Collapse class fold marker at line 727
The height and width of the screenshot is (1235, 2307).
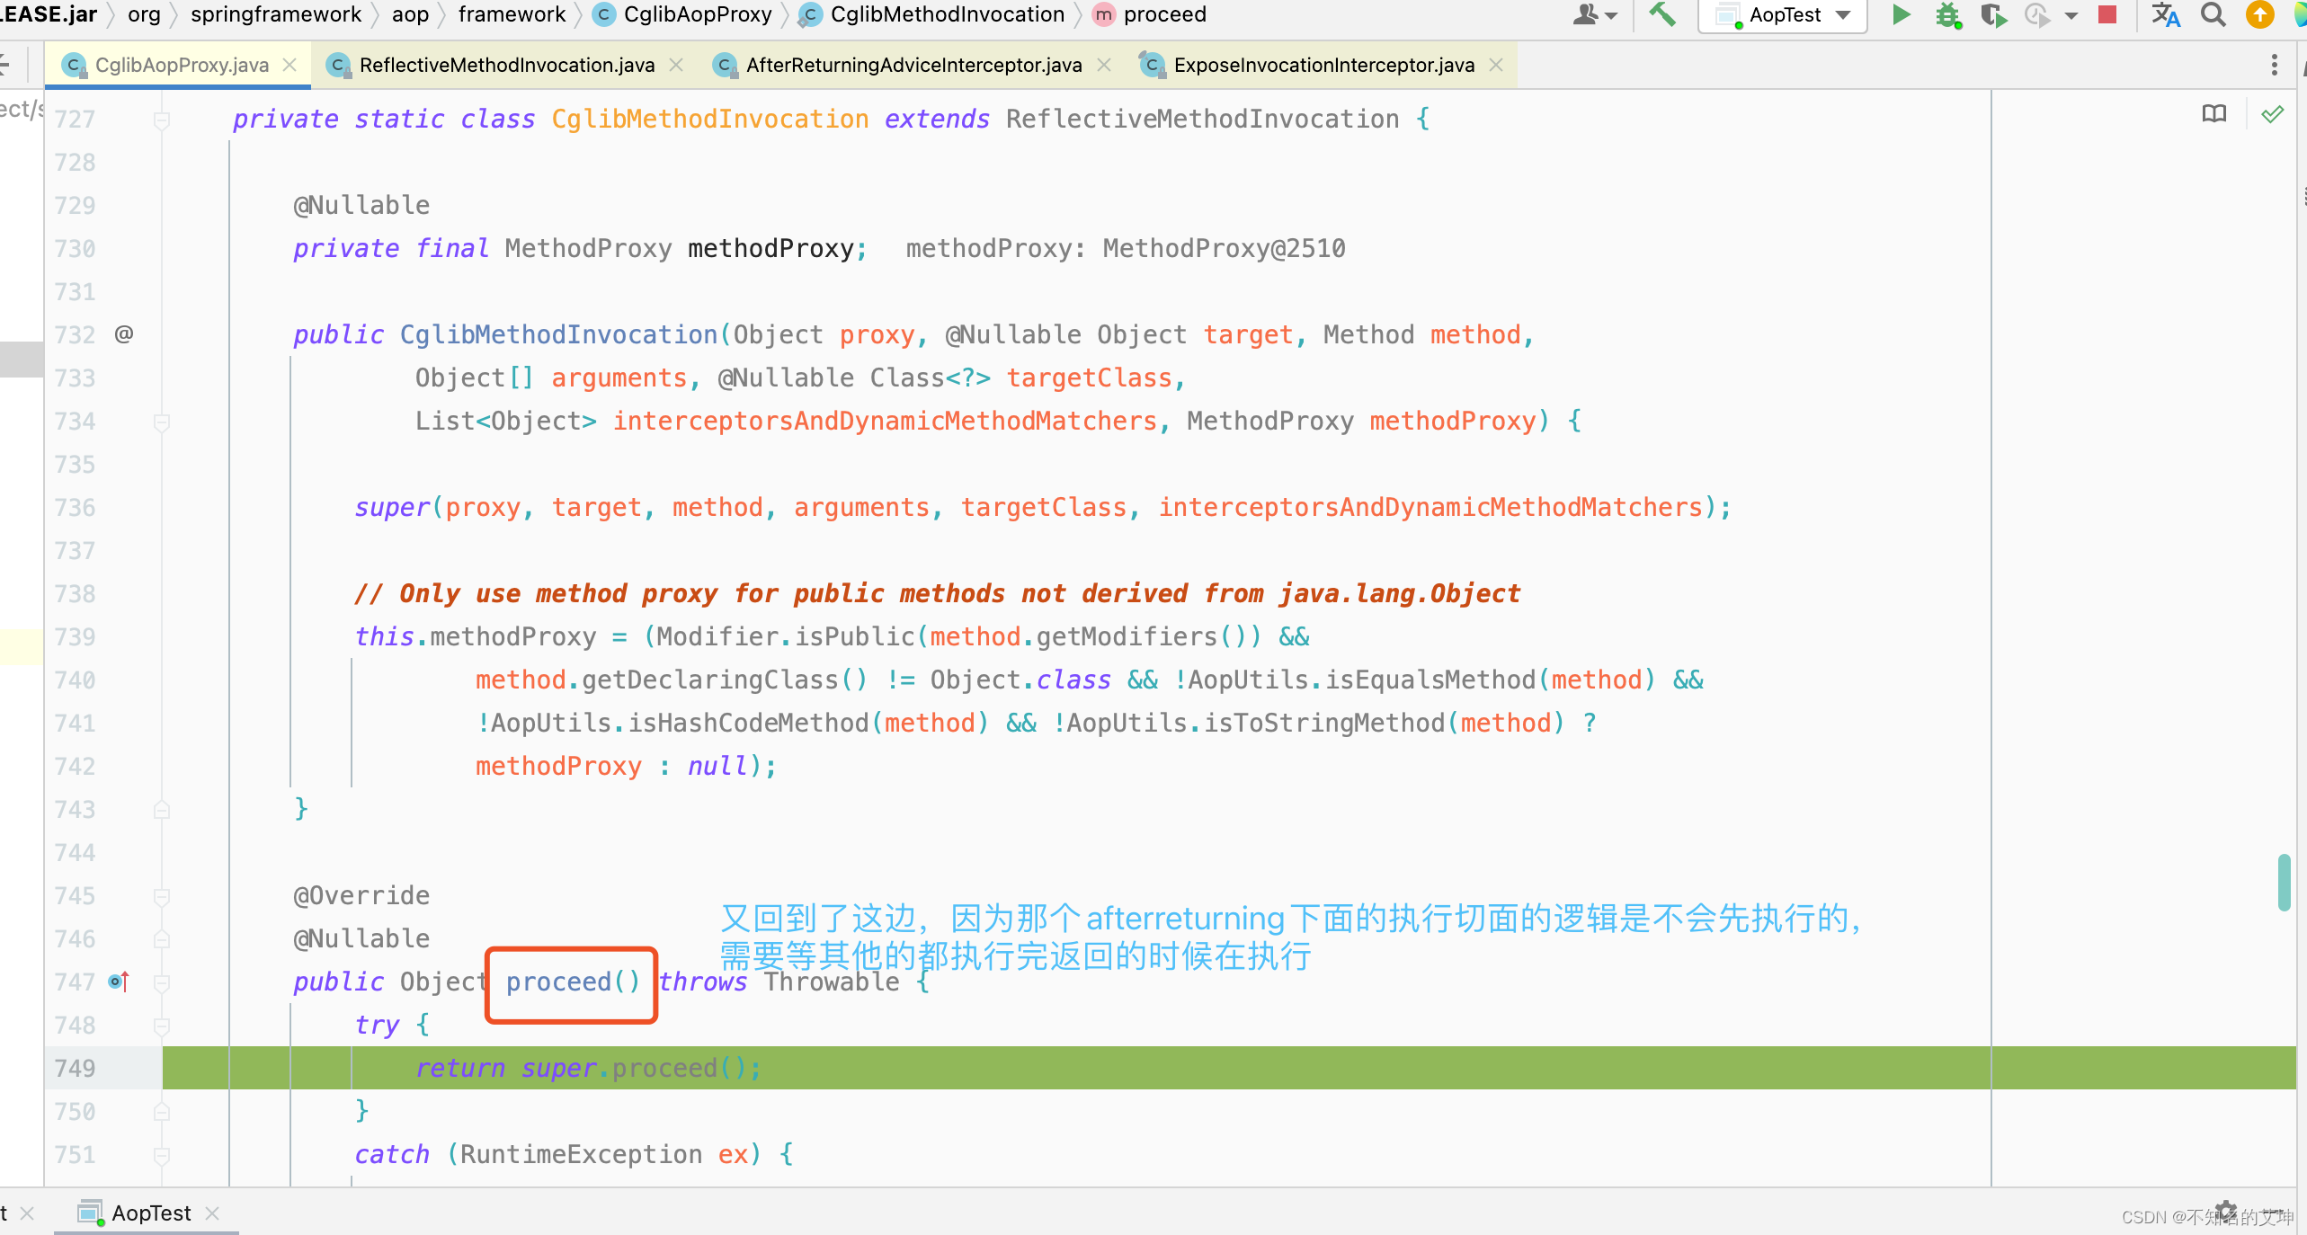pos(162,120)
